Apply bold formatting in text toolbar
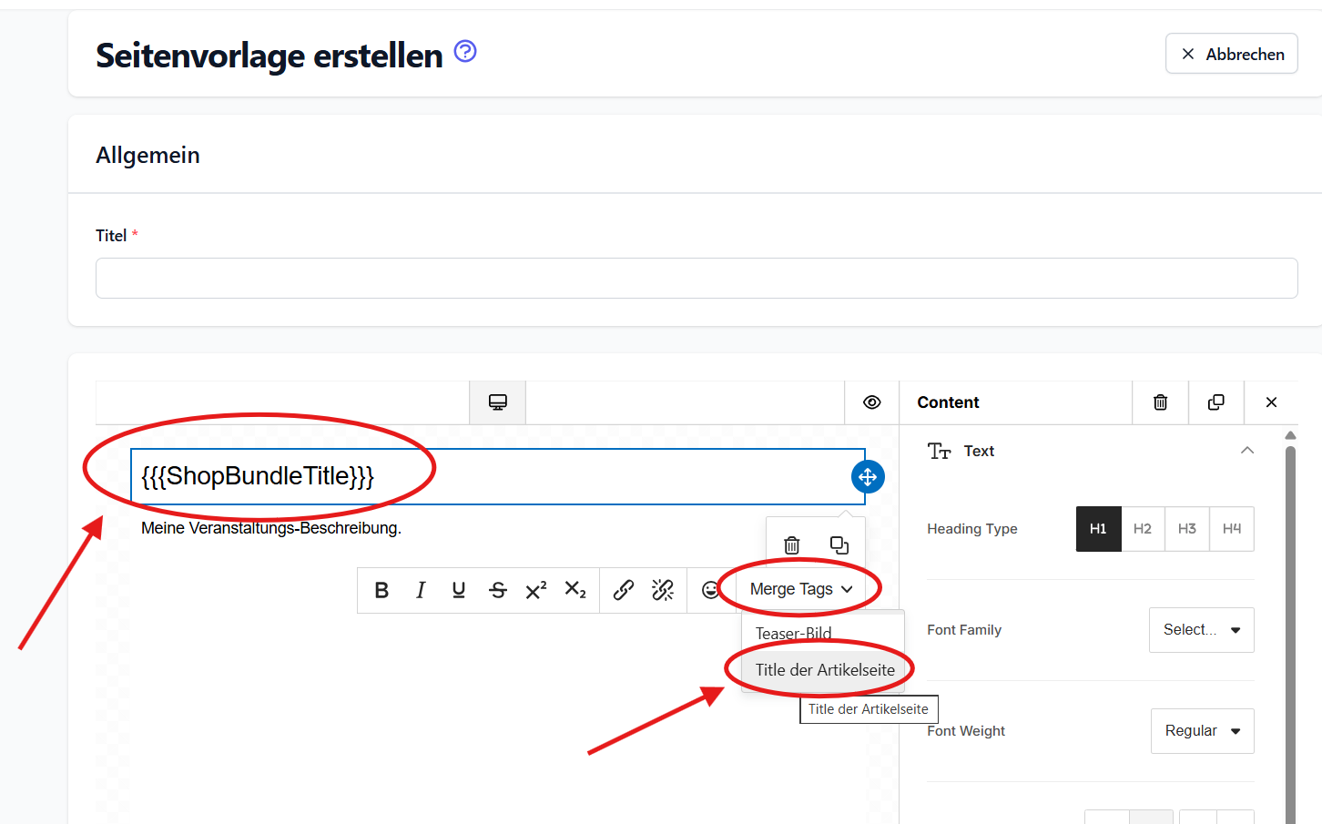 381,590
